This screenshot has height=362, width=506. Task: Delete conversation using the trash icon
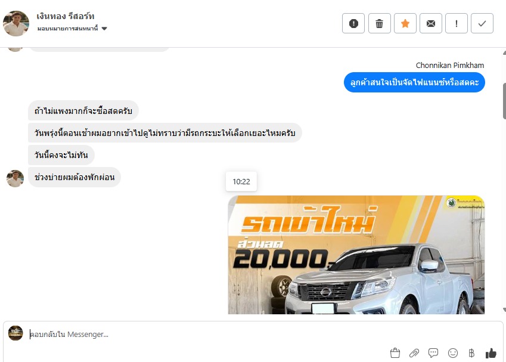[379, 23]
